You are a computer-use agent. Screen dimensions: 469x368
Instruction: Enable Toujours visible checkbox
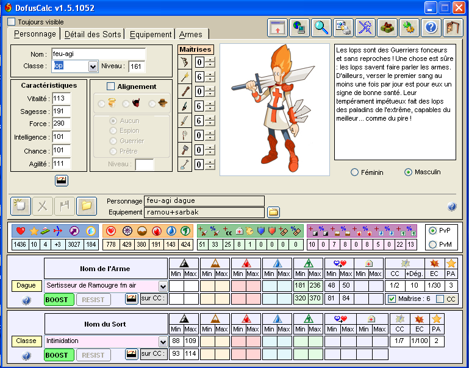(x=12, y=22)
